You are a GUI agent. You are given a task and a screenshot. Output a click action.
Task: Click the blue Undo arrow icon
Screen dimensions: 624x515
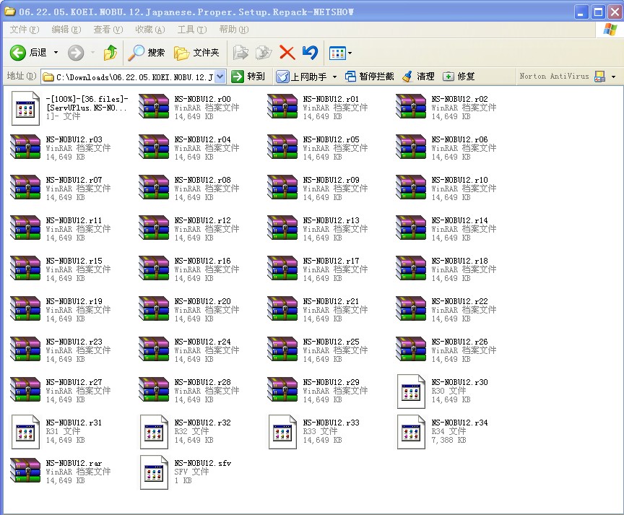[x=310, y=53]
